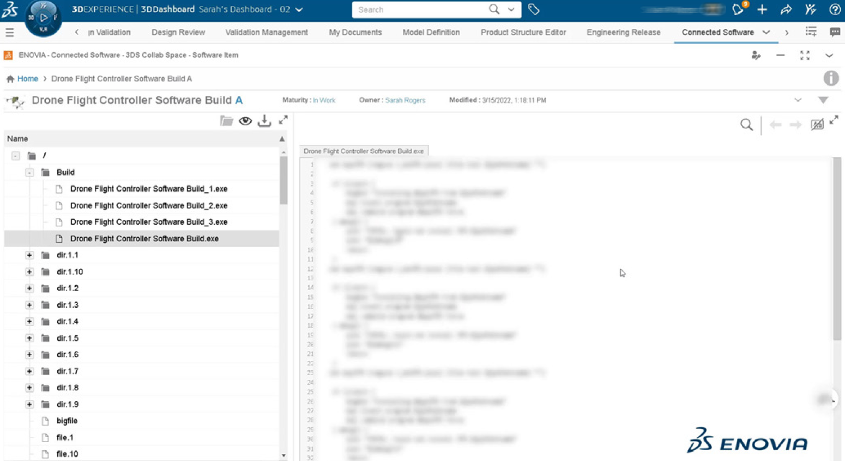Open the dashboard name dropdown arrow
845x461 pixels.
click(x=299, y=10)
